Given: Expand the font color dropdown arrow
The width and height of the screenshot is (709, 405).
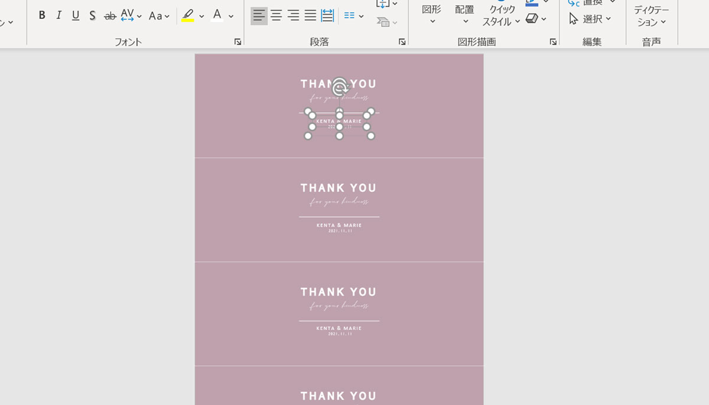Looking at the screenshot, I should click(x=231, y=17).
